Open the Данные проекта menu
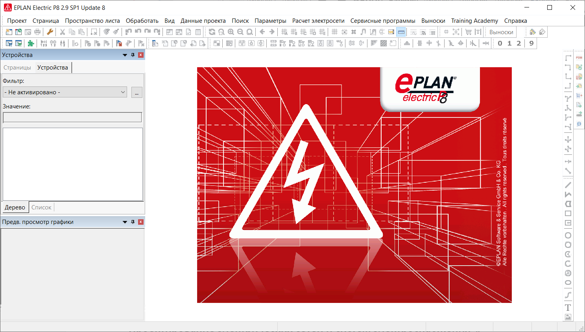The height and width of the screenshot is (332, 585). pyautogui.click(x=203, y=21)
